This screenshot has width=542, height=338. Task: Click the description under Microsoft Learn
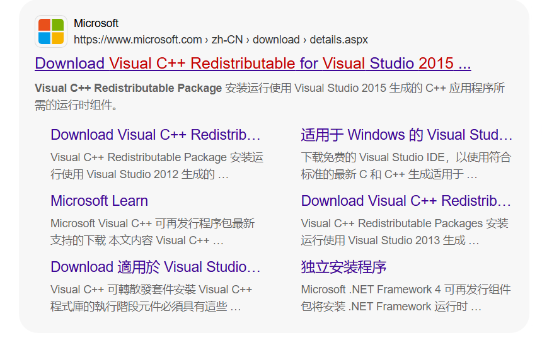pyautogui.click(x=152, y=232)
